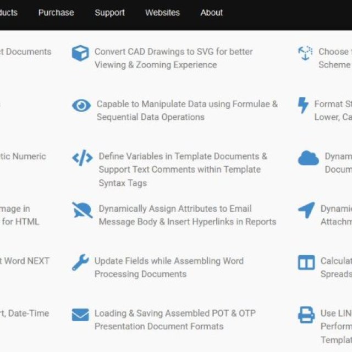Click the eye icon beside Manipulate Data
352x352 pixels.
(x=81, y=106)
